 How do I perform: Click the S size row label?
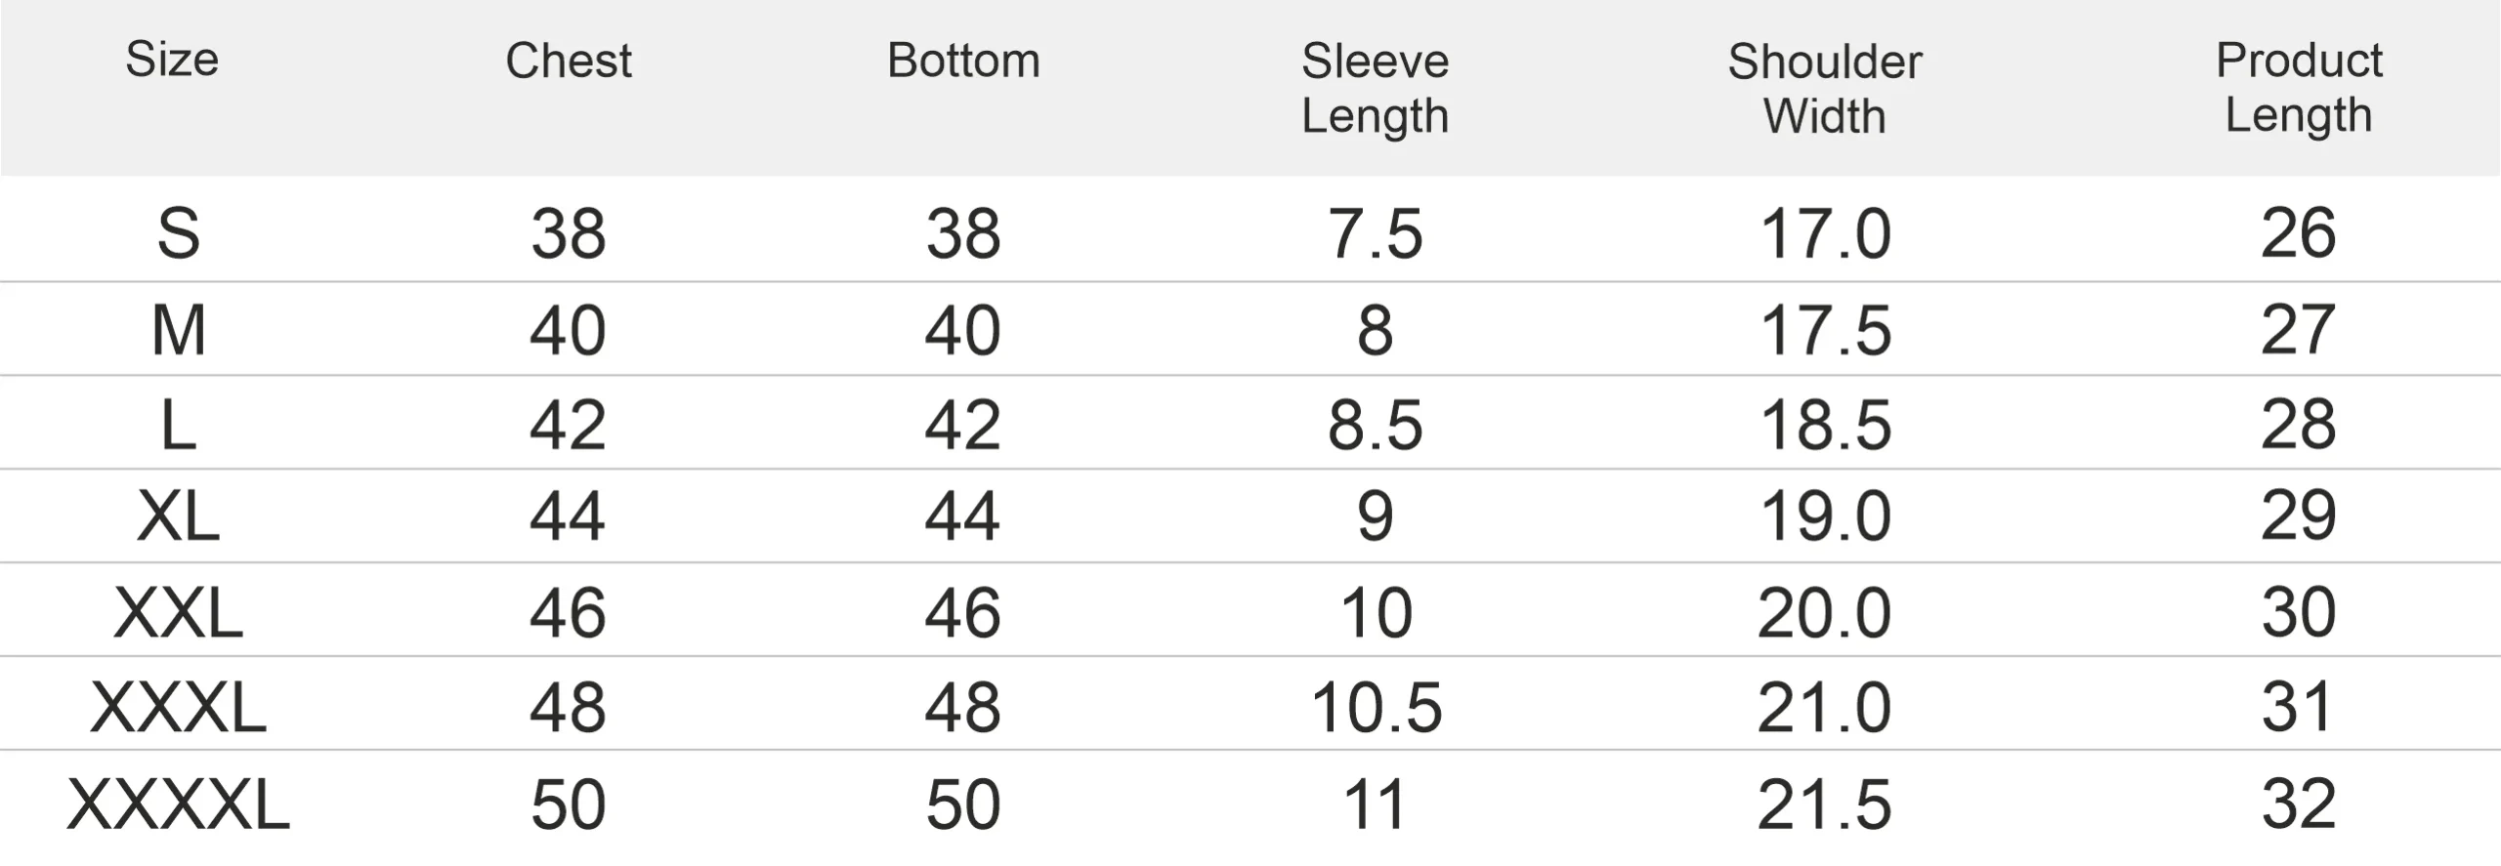tap(179, 234)
